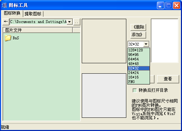
Task: Switch to 提取图标 tab
Action: pyautogui.click(x=33, y=14)
